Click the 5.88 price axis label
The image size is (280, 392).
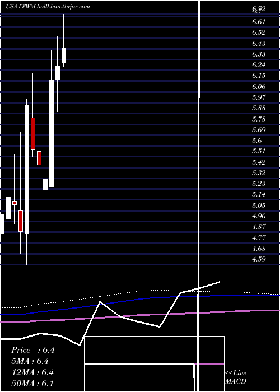coord(259,108)
